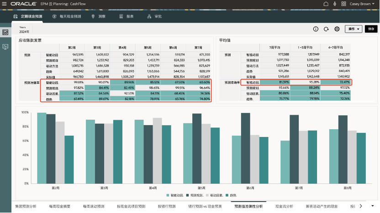Click the form information (i) icon
This screenshot has height=213, width=380.
tap(316, 29)
